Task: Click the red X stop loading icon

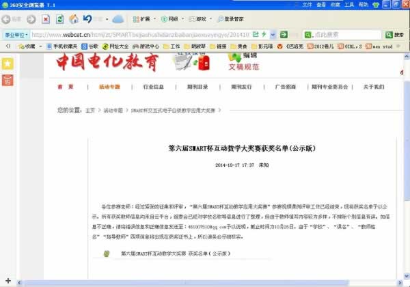Action: click(x=46, y=19)
